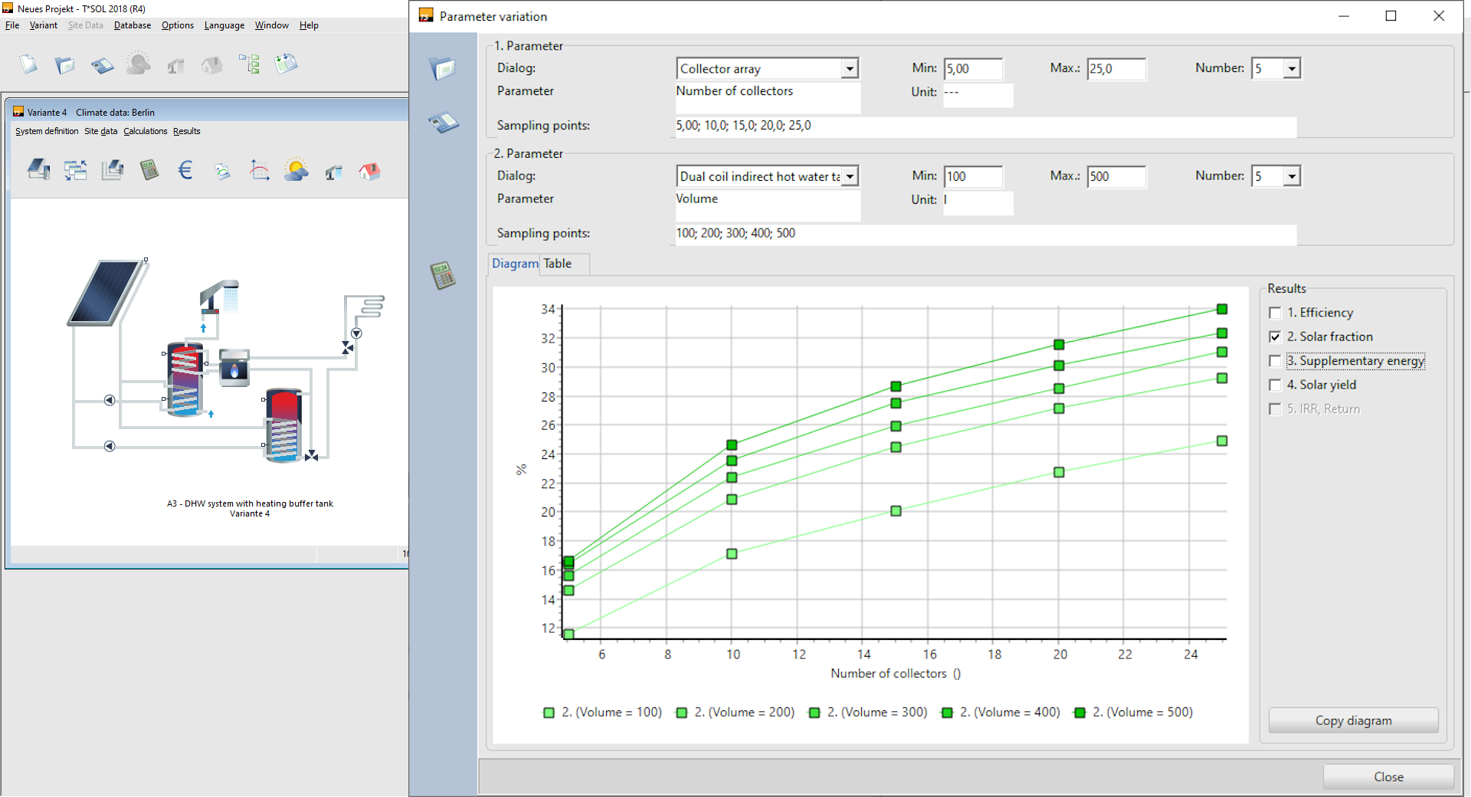Viewport: 1471px width, 797px height.
Task: Open the Dual coil indirect hot water tank dropdown
Action: tap(849, 177)
